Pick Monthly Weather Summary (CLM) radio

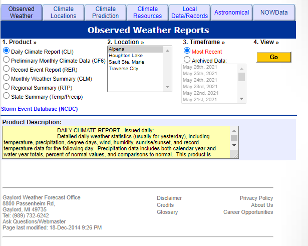(x=7, y=78)
